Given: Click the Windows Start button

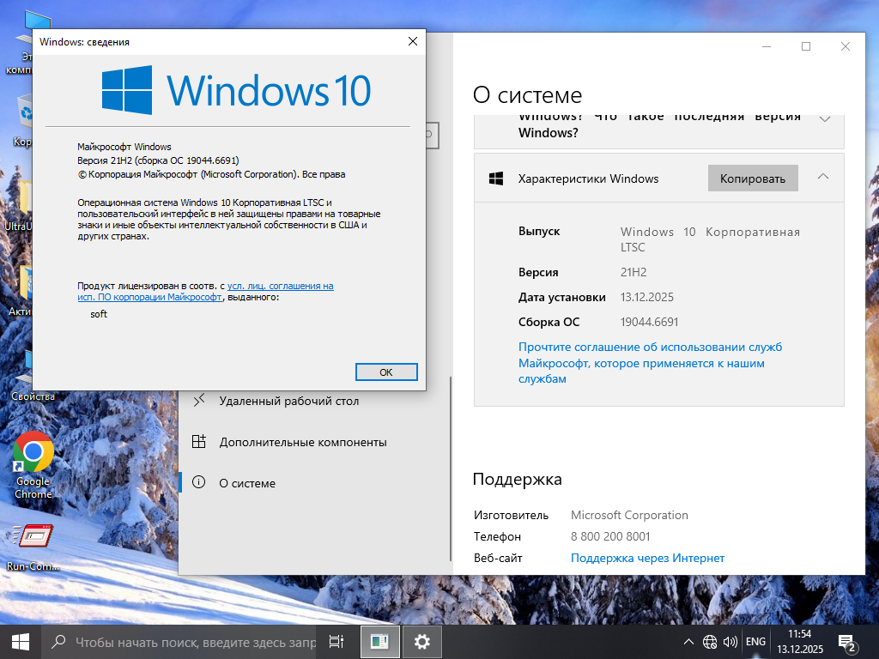Looking at the screenshot, I should (21, 641).
